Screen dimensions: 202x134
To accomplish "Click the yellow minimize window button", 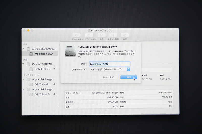I will (x=28, y=30).
